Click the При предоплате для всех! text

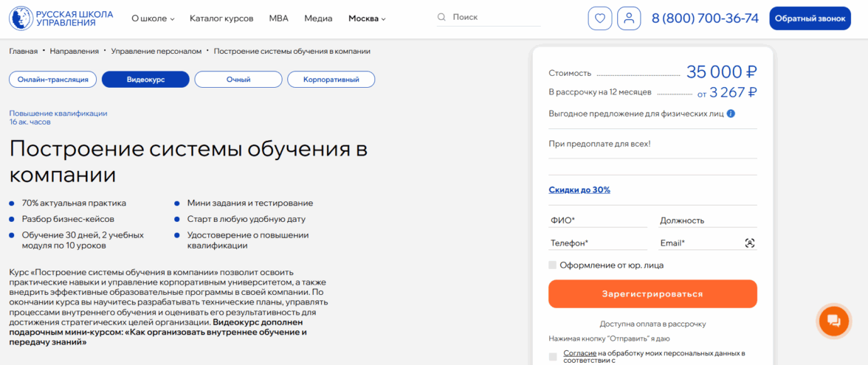click(x=599, y=144)
